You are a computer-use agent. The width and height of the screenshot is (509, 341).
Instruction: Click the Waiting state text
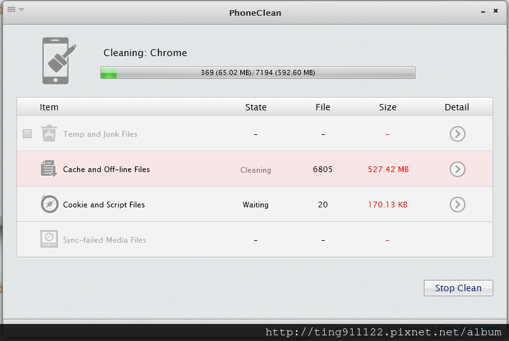255,205
